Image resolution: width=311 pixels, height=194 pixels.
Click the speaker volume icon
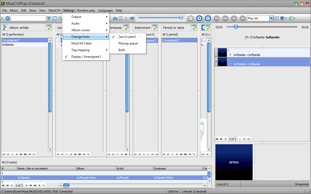click(x=132, y=18)
